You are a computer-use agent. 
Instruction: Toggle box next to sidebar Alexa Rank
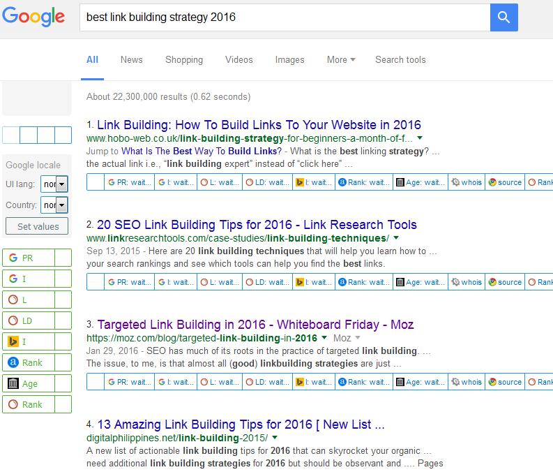tap(63, 362)
